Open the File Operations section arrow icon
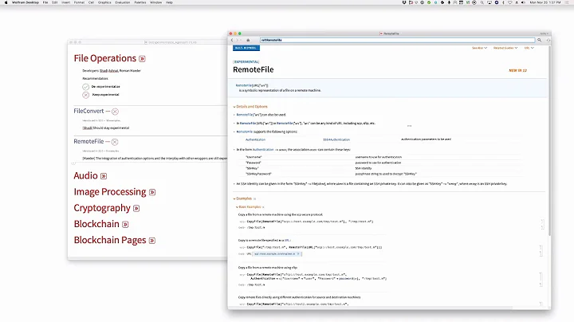This screenshot has width=574, height=322. click(142, 58)
